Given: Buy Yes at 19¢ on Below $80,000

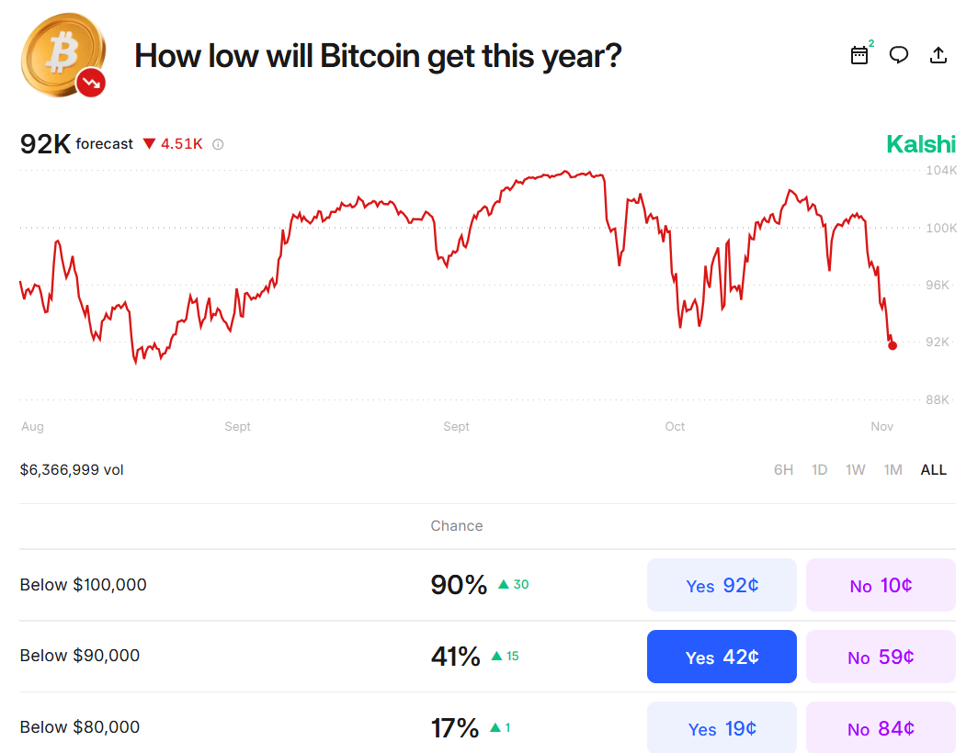Looking at the screenshot, I should tap(722, 728).
